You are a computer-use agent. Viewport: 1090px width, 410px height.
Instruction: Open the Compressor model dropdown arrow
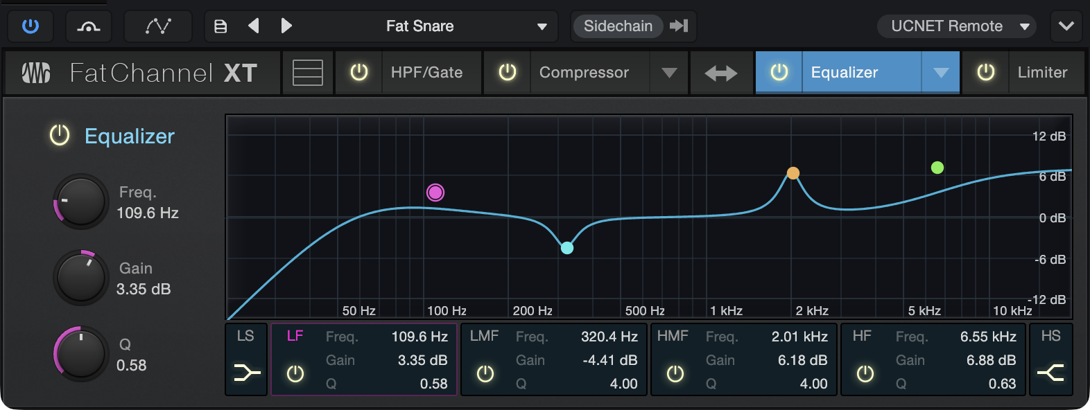coord(669,73)
